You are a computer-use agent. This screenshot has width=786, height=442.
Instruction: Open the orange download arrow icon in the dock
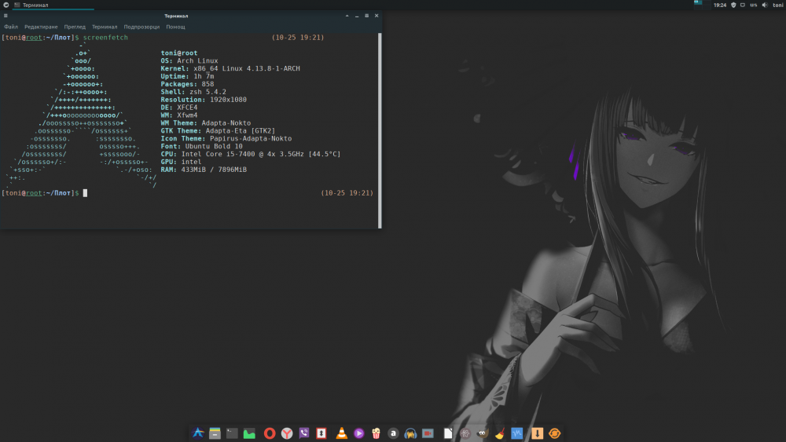(538, 433)
